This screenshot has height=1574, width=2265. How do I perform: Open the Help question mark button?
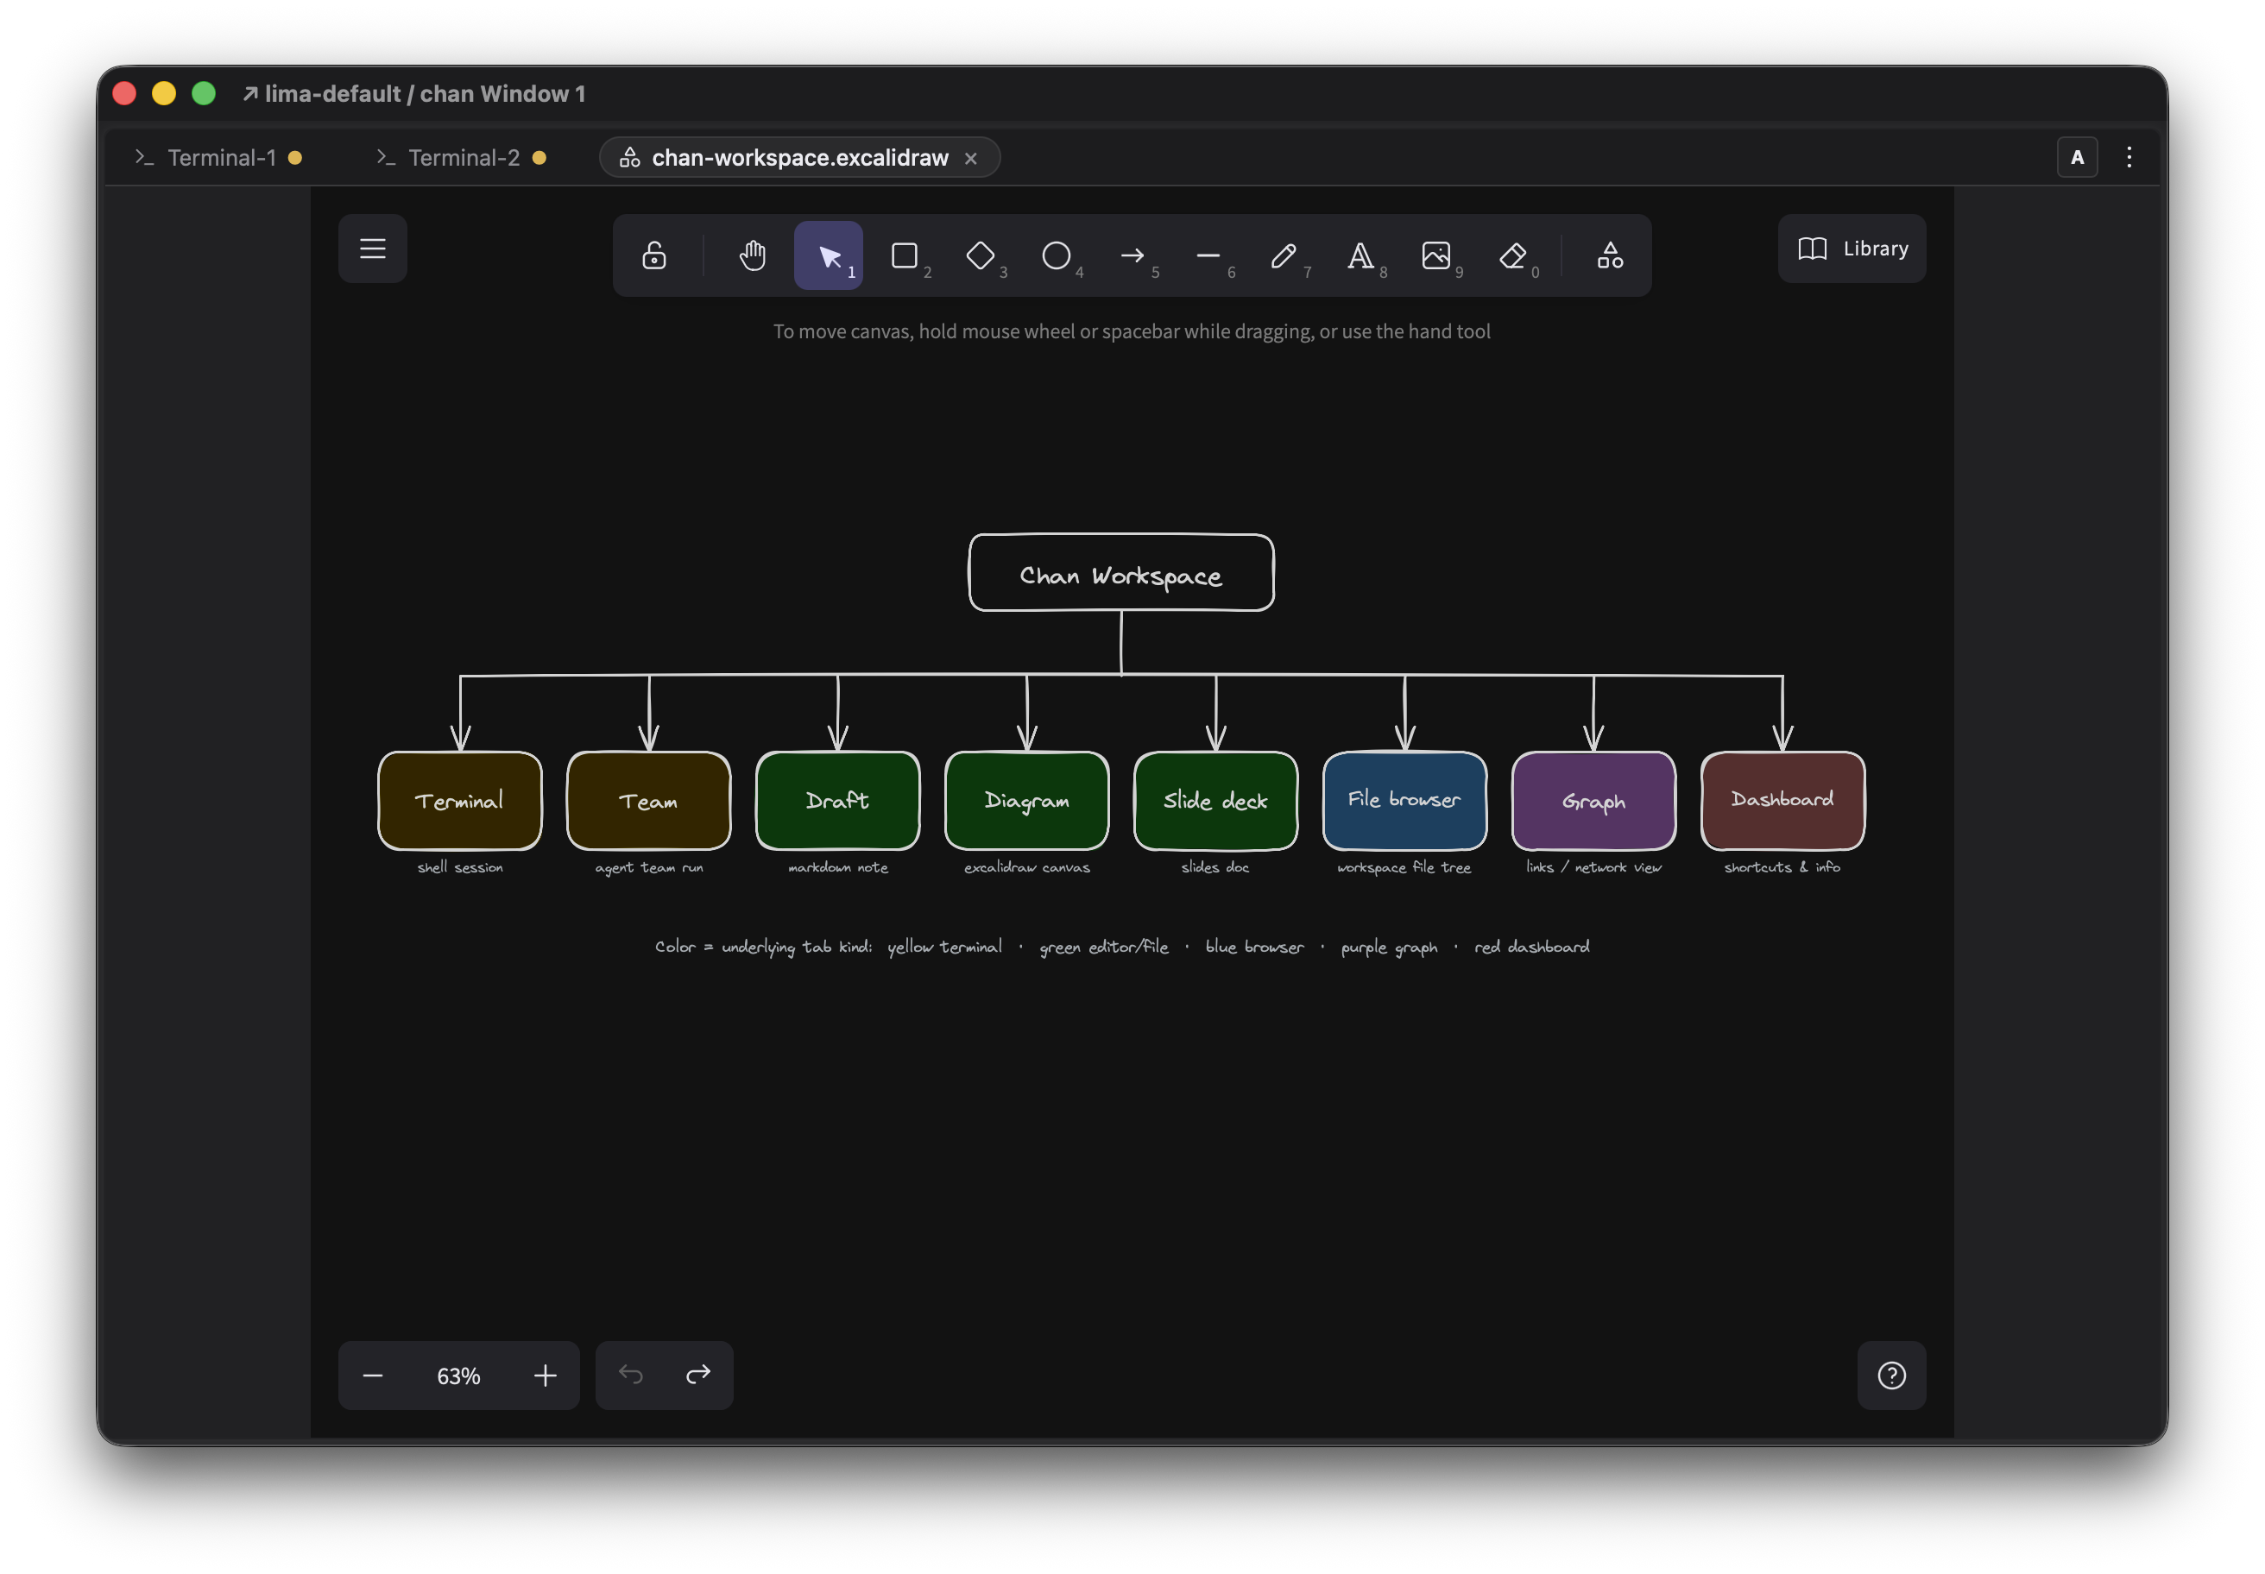click(1891, 1375)
